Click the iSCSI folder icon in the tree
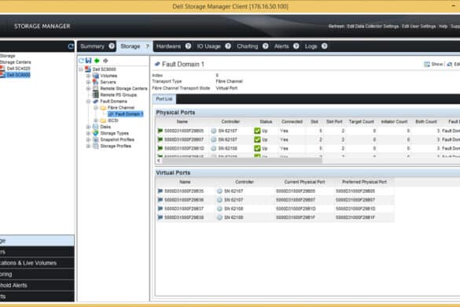The image size is (460, 307). pos(103,120)
